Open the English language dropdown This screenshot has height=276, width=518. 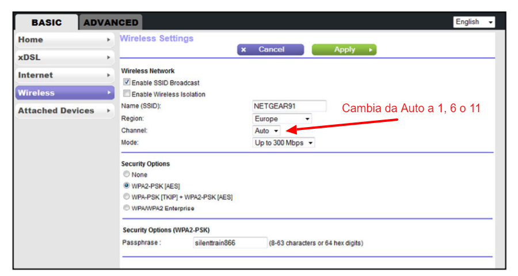(x=474, y=22)
